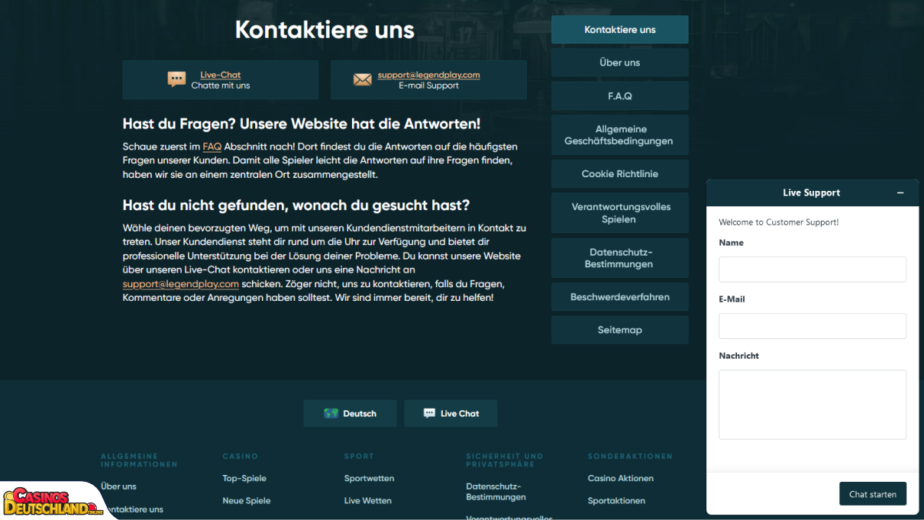Open footer link Live Wetten
This screenshot has width=924, height=520.
[x=368, y=501]
